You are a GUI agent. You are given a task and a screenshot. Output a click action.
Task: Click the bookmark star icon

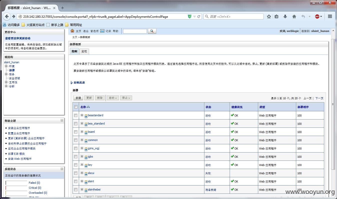(269, 16)
